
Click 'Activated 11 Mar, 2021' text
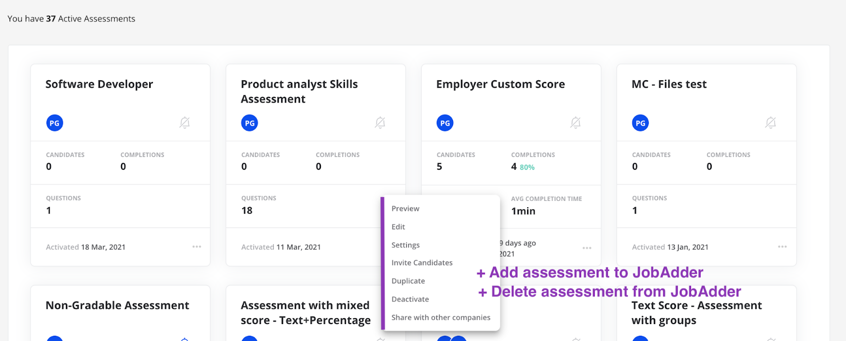(x=281, y=247)
